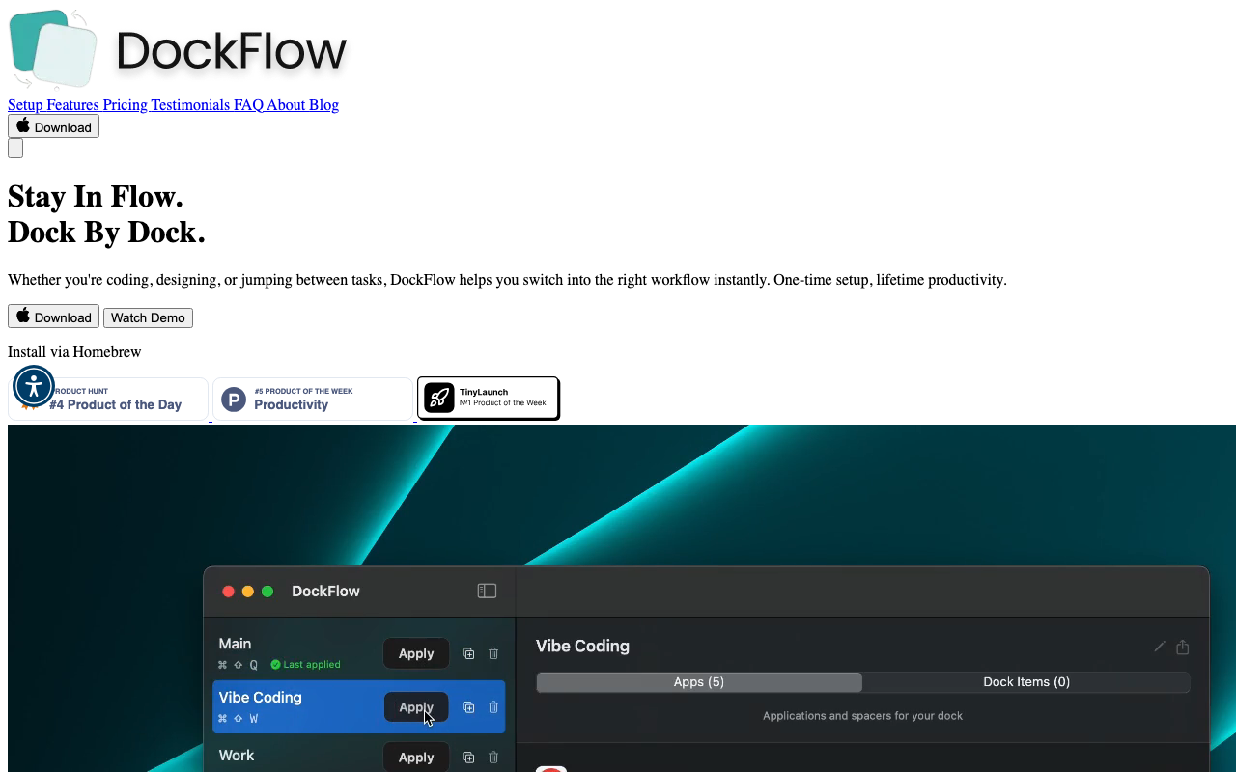Switch to the Apps (5) tab
The height and width of the screenshot is (772, 1236).
[x=699, y=682]
